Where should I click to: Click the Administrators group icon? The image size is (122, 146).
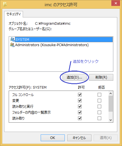[12, 45]
